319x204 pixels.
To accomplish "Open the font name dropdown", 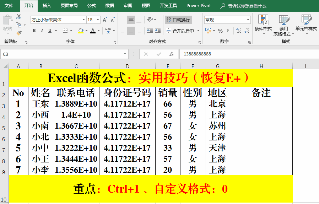I will point(83,20).
